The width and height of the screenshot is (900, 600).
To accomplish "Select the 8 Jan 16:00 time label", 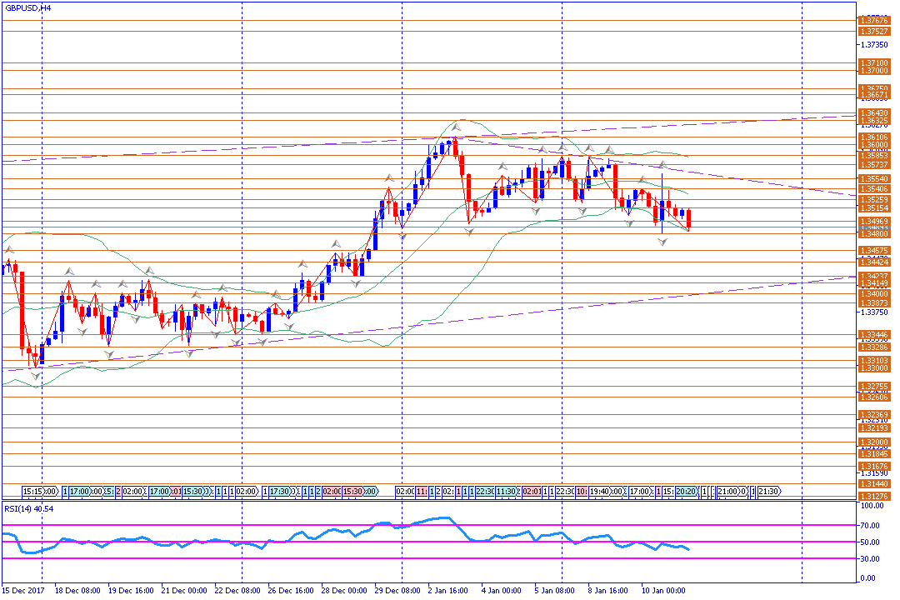I will tap(607, 590).
